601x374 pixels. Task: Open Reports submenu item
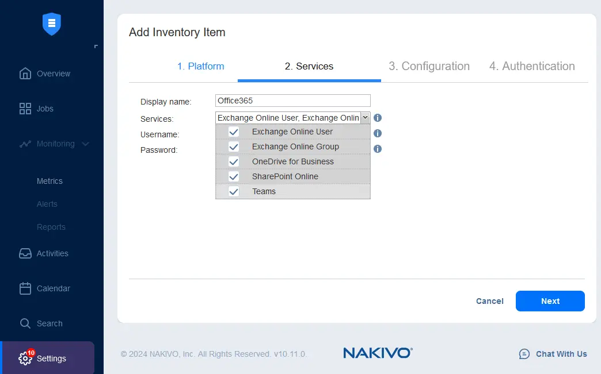coord(51,227)
